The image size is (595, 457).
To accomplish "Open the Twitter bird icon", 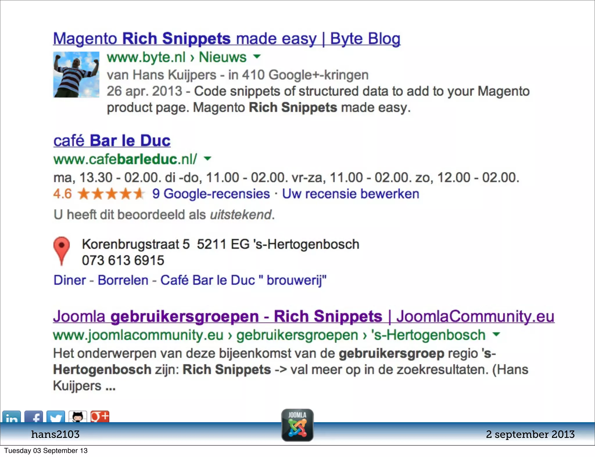I will coord(56,417).
